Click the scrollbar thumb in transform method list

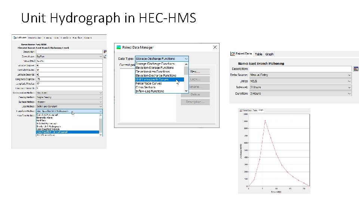[101, 126]
